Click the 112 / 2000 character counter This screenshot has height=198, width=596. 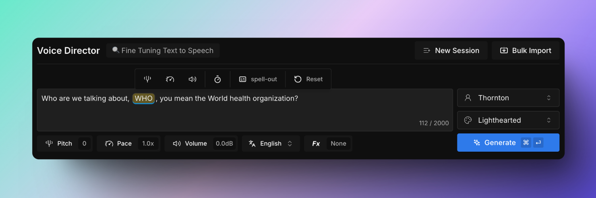(434, 123)
